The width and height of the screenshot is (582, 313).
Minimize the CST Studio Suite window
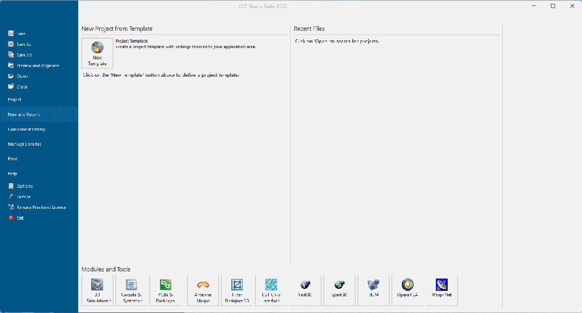pyautogui.click(x=534, y=6)
